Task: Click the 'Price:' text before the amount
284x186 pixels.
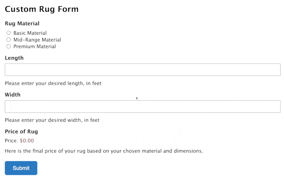Action: coord(11,141)
